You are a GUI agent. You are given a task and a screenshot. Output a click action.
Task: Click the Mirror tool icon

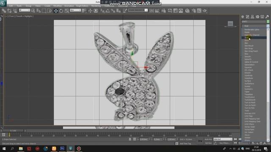tap(152, 11)
